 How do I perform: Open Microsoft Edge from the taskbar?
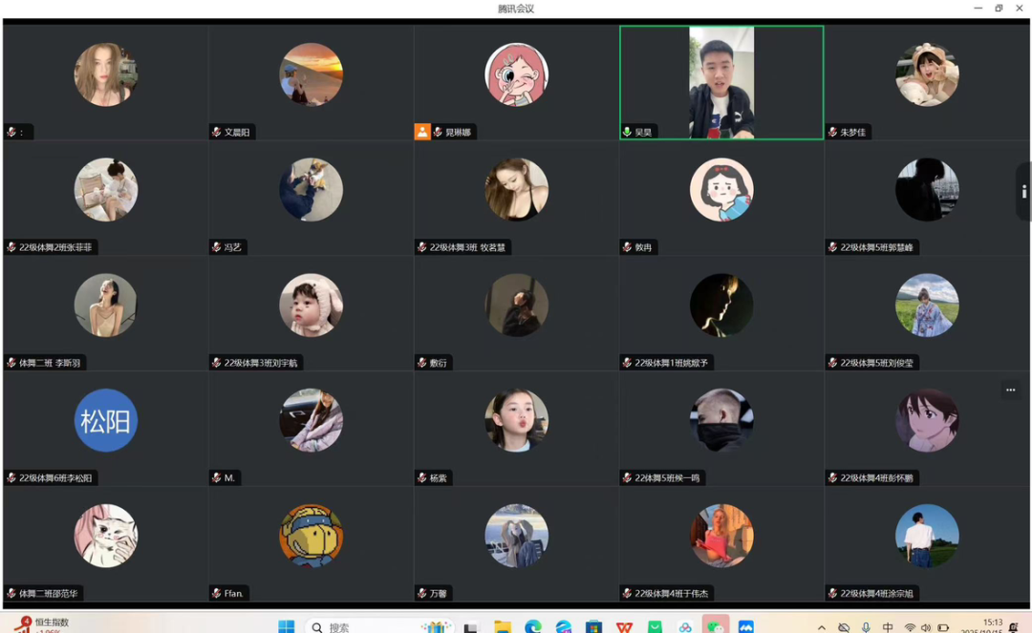click(x=533, y=627)
